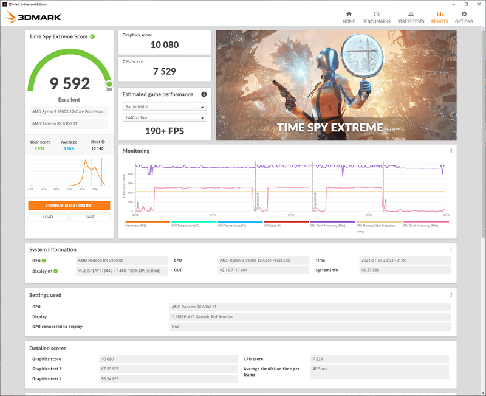Click the Average score 8 965 value
486x396 pixels.
tap(69, 148)
